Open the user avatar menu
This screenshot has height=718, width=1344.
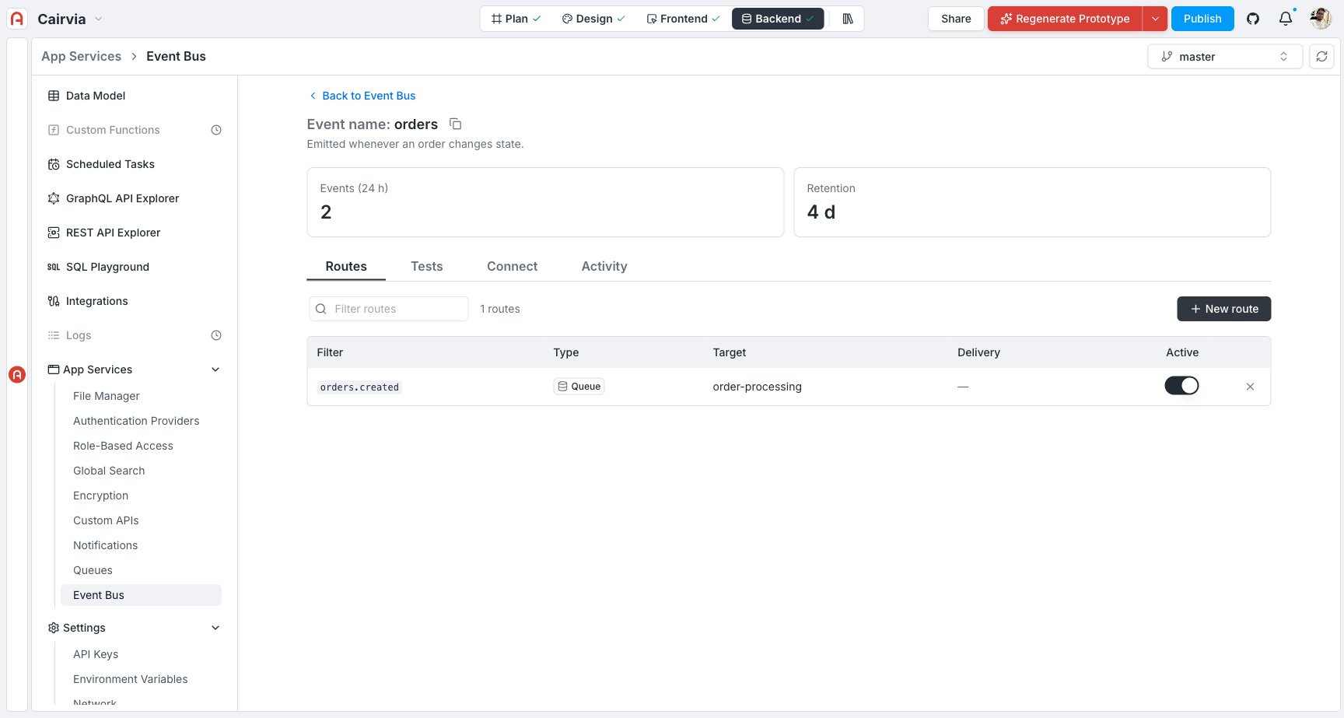(x=1321, y=19)
